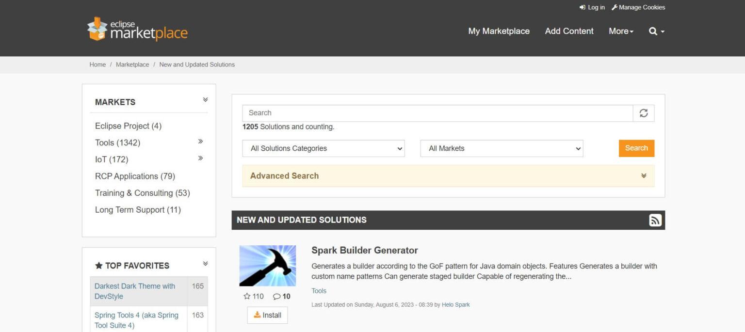Click the Log in link
745x332 pixels.
point(592,7)
